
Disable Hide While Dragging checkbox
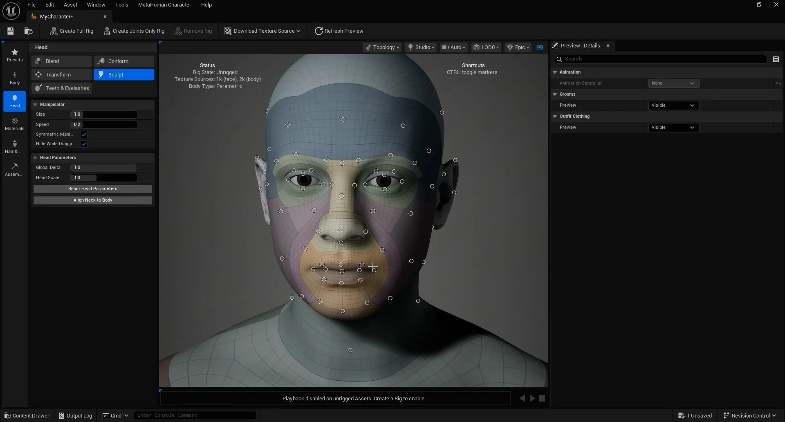click(x=84, y=144)
